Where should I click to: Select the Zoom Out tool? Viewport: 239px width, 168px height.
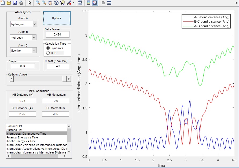pyautogui.click(x=44, y=3)
